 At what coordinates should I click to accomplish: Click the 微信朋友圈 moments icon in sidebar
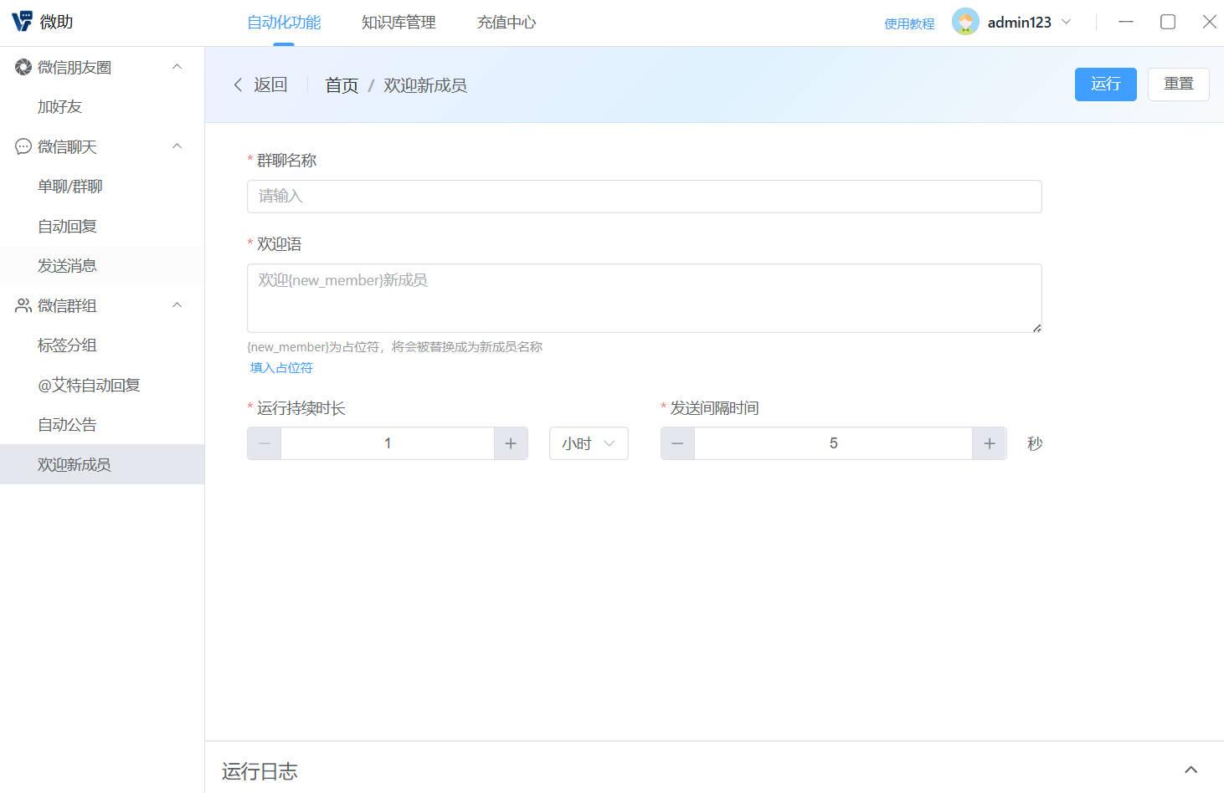coord(23,67)
